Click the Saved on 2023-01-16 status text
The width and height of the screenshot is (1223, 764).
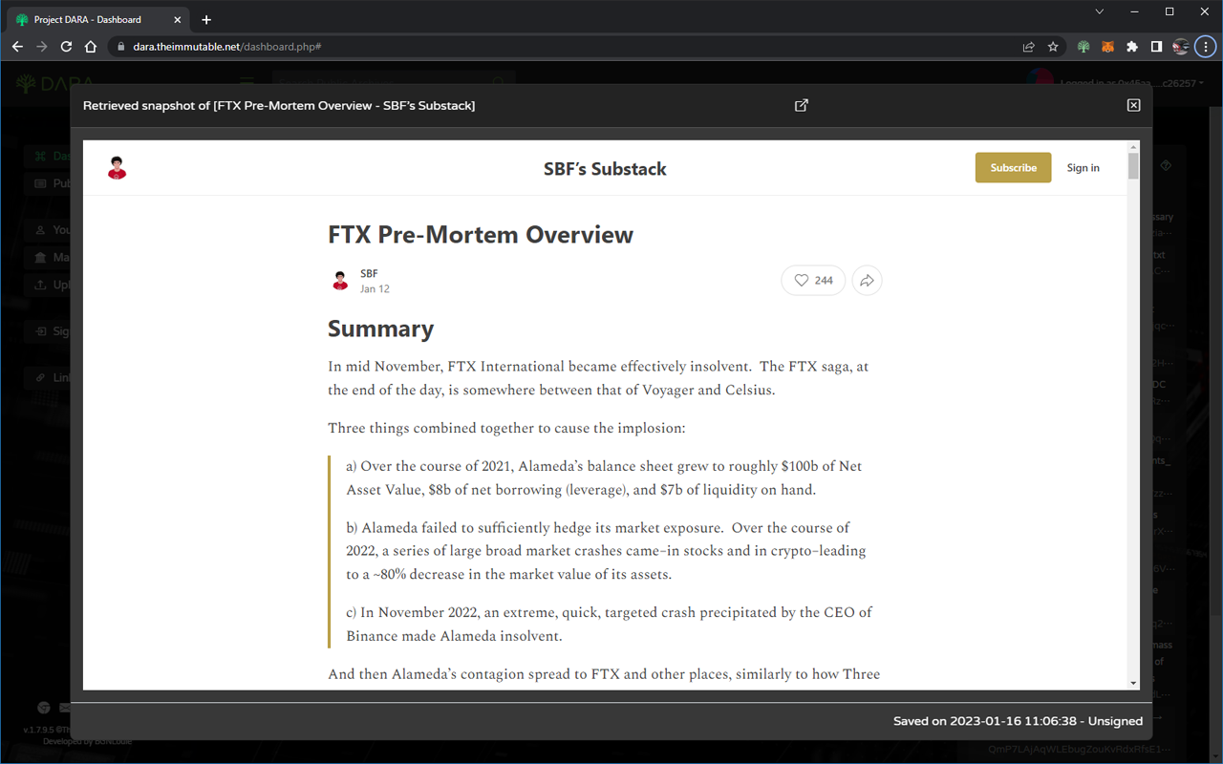click(x=1018, y=721)
